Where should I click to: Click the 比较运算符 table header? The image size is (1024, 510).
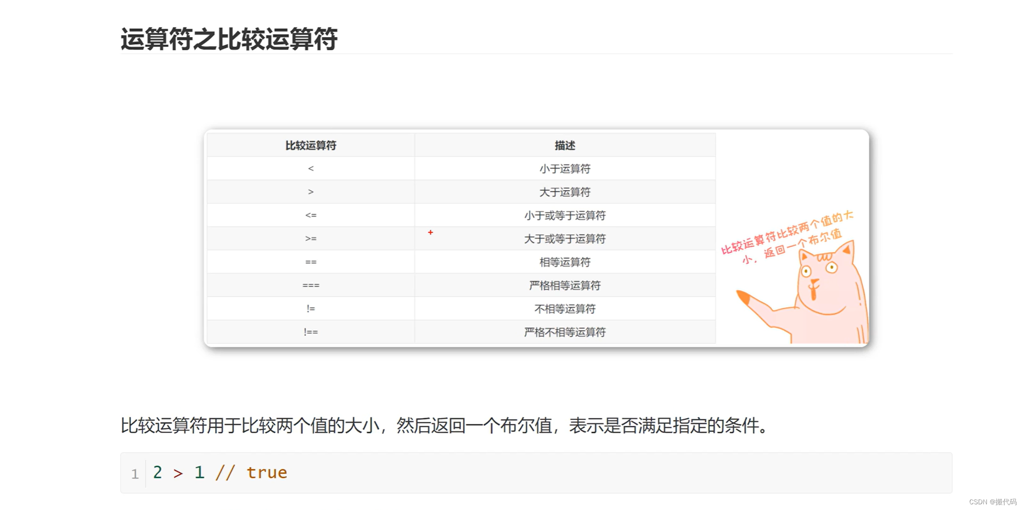click(310, 145)
